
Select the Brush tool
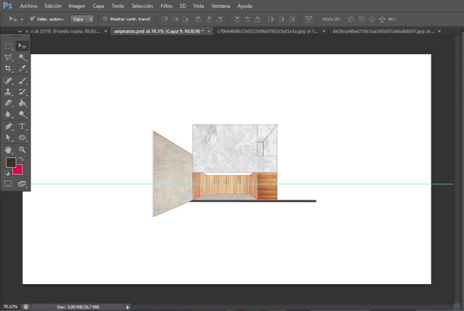coord(22,81)
